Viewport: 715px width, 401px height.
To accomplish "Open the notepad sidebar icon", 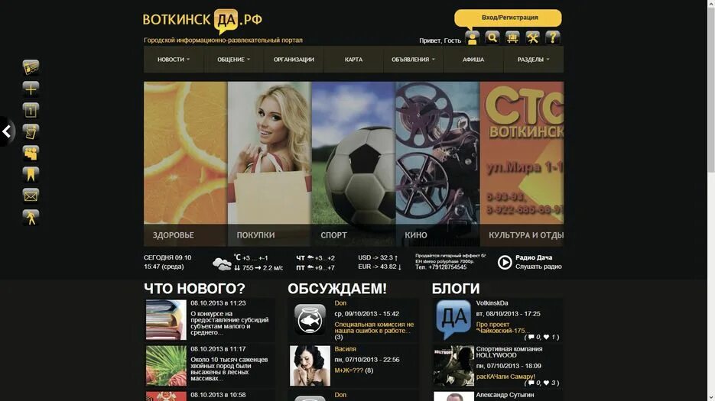I will [x=31, y=132].
